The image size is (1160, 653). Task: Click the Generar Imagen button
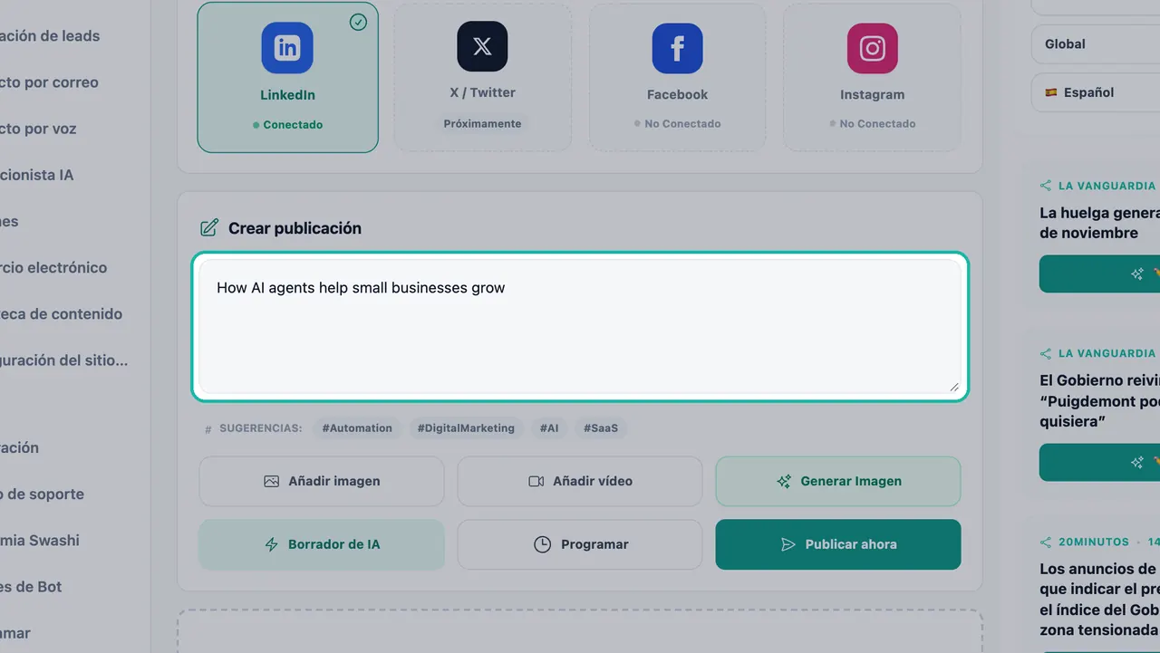click(x=838, y=481)
